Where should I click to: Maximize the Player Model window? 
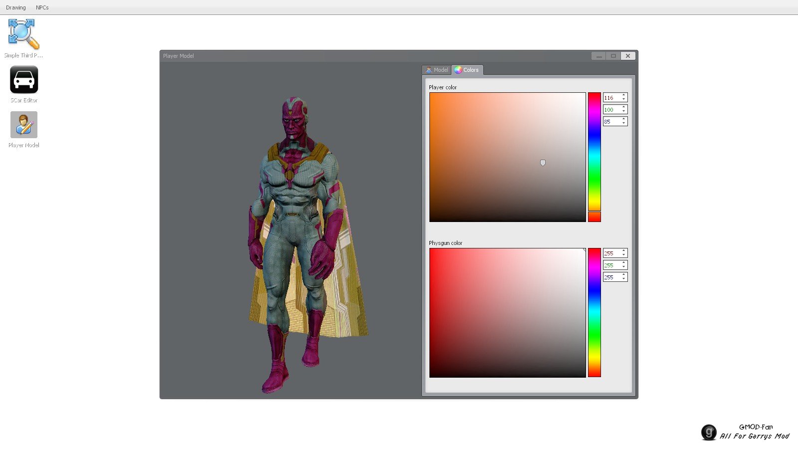(x=613, y=56)
